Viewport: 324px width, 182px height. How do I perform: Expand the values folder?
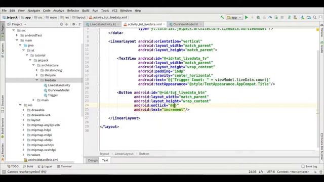[x=24, y=155]
